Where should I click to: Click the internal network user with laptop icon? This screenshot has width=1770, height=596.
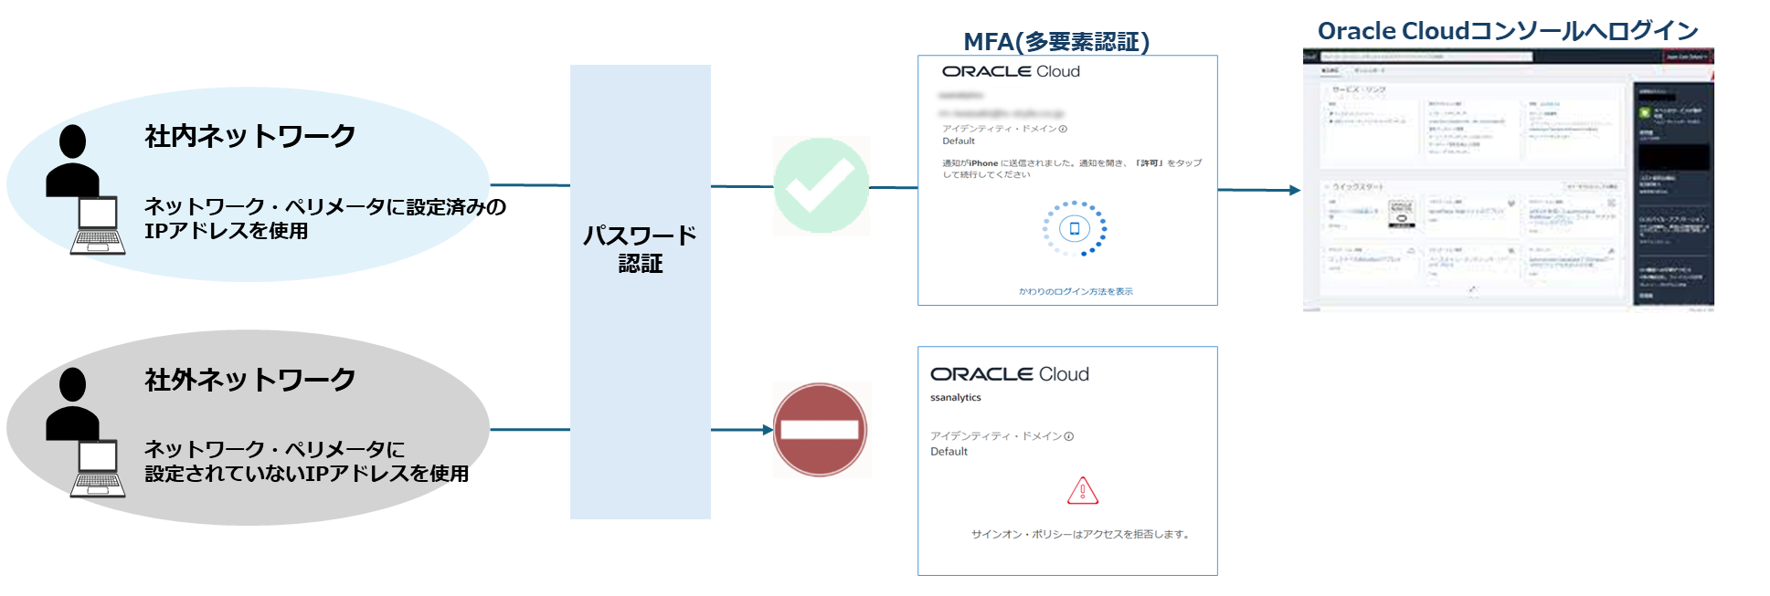pyautogui.click(x=85, y=189)
